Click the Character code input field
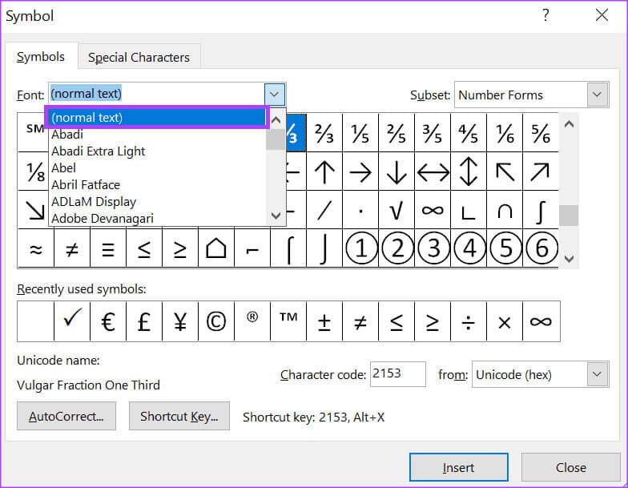 coord(397,374)
